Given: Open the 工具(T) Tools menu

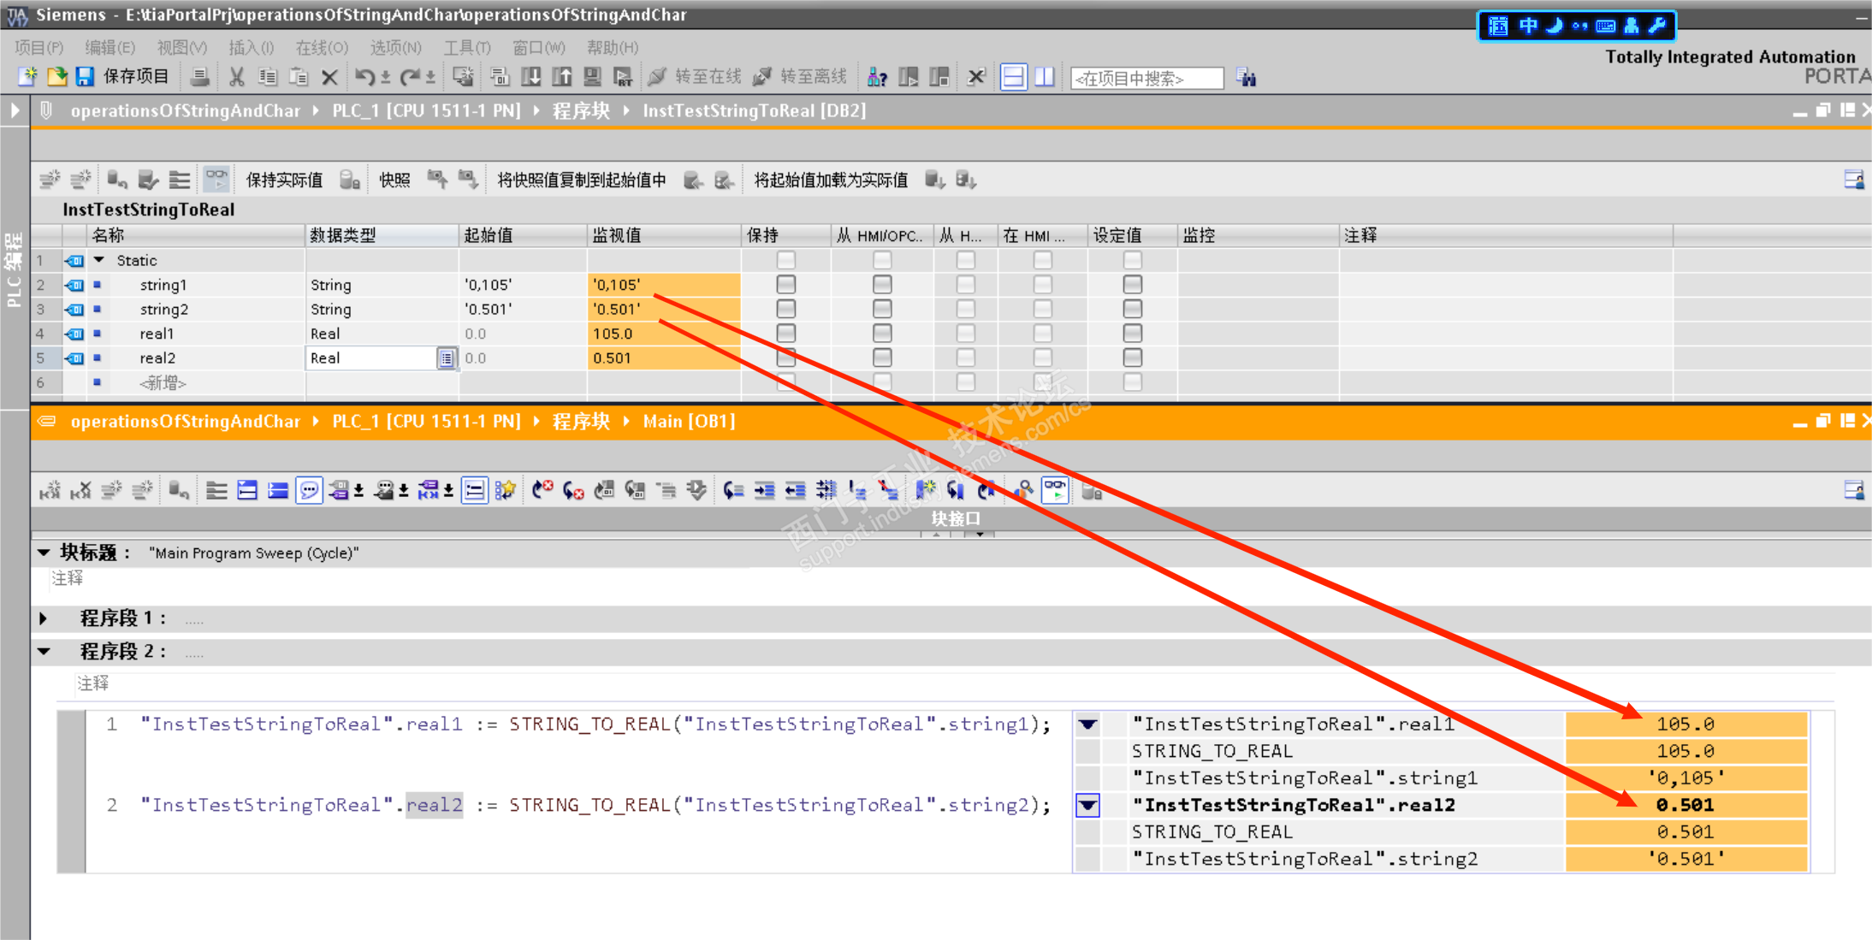Looking at the screenshot, I should point(466,47).
